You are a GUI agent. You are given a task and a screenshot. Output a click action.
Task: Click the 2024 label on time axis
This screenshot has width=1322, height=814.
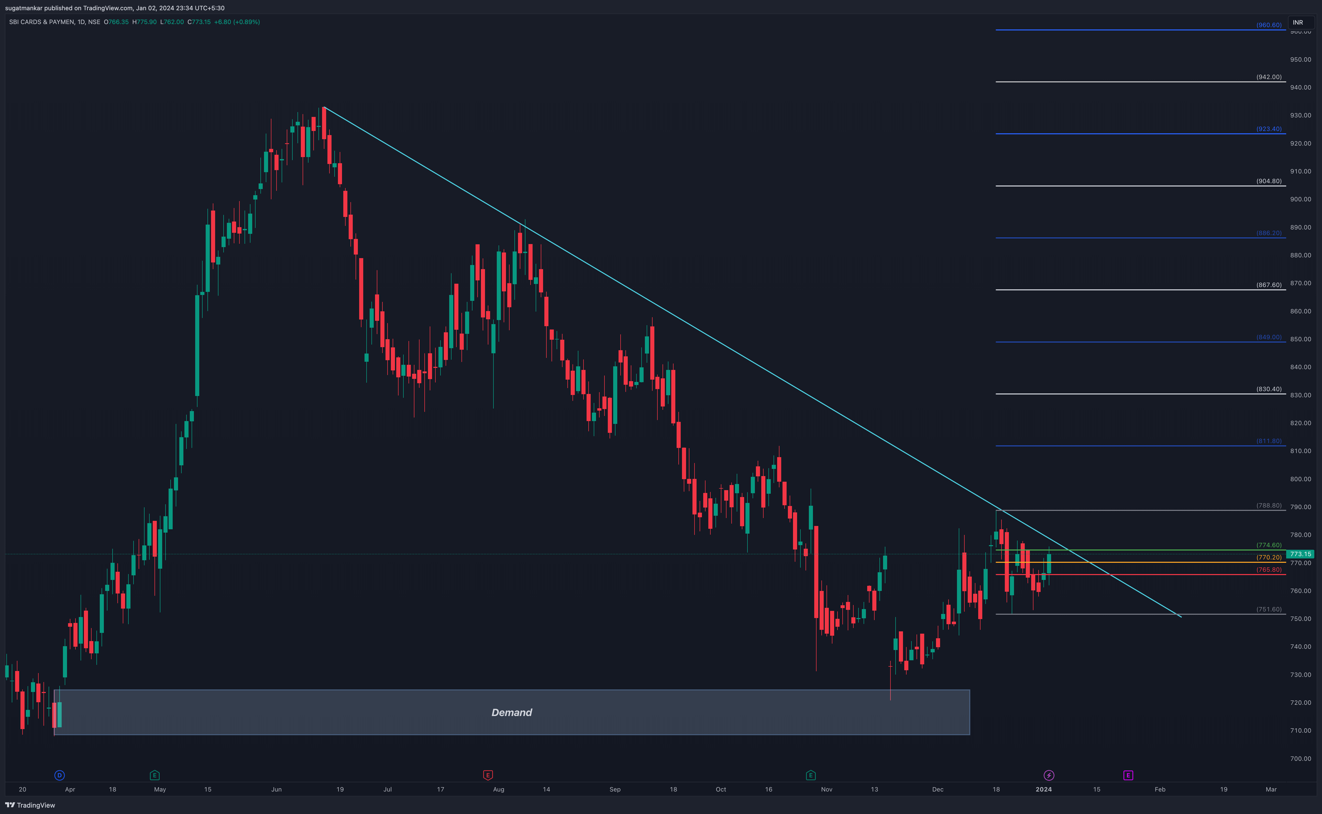[x=1043, y=789]
